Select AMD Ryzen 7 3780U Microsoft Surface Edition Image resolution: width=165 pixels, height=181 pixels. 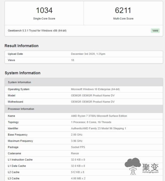[x=99, y=116]
